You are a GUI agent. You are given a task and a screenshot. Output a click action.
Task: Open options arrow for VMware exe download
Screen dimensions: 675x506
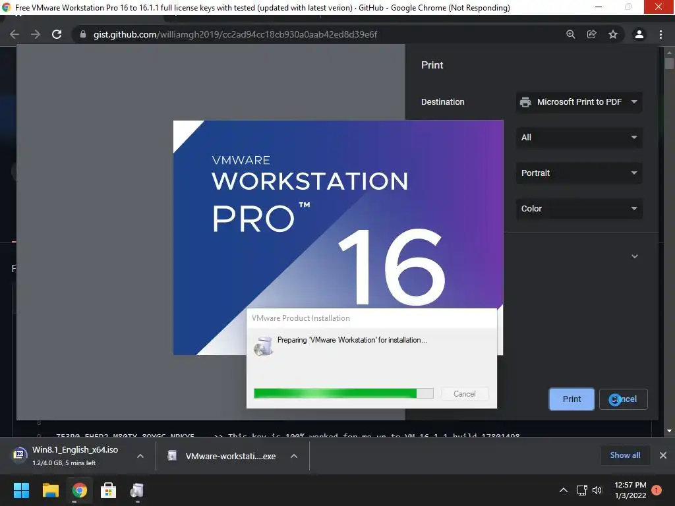294,456
